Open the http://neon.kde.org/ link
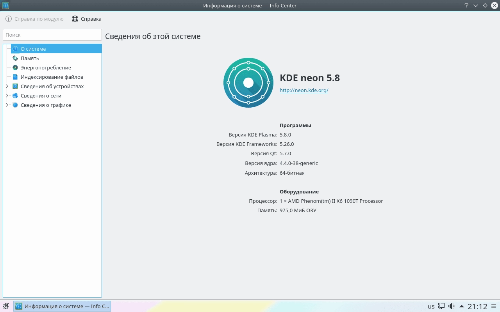Viewport: 500px width, 312px height. (304, 90)
